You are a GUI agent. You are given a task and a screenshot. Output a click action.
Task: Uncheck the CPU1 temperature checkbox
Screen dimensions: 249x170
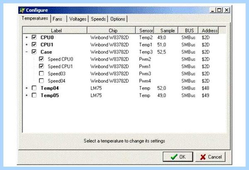tap(34, 45)
